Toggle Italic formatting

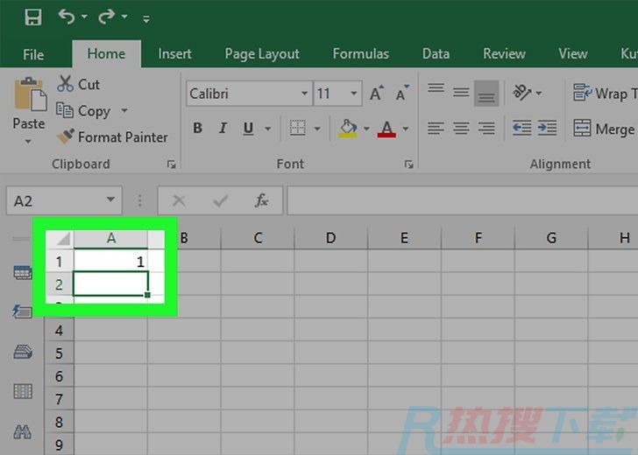223,129
